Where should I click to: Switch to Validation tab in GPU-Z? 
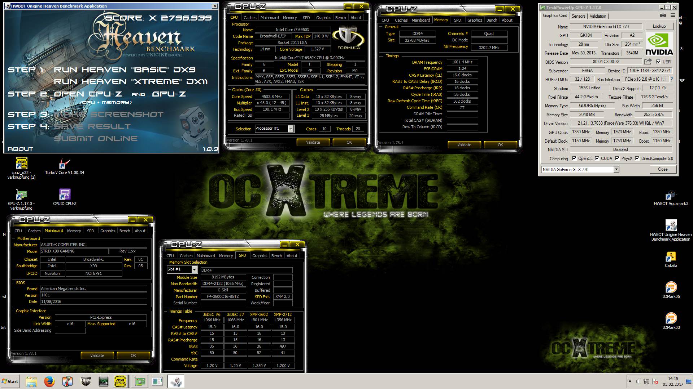pos(598,16)
